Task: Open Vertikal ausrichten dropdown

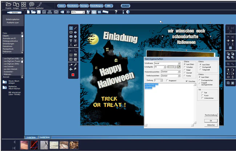Action: 179,75
